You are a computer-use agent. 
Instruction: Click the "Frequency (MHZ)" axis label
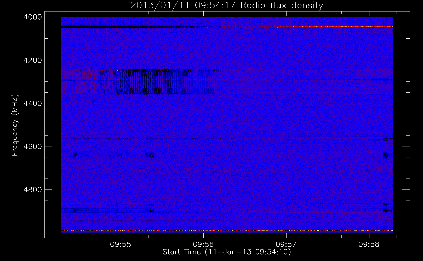coord(15,125)
